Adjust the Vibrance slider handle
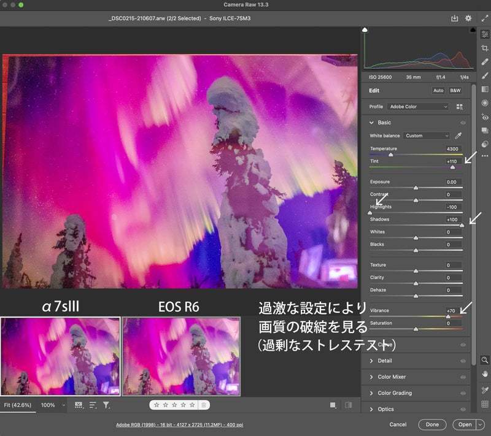 click(x=448, y=316)
